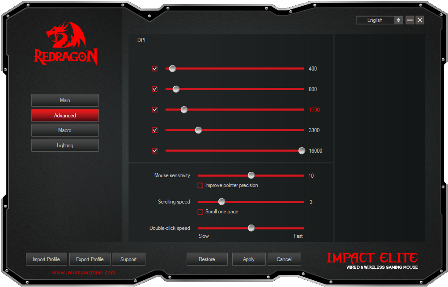Image resolution: width=448 pixels, height=287 pixels.
Task: Visit the www.redragonzone.com link
Action: pyautogui.click(x=84, y=272)
